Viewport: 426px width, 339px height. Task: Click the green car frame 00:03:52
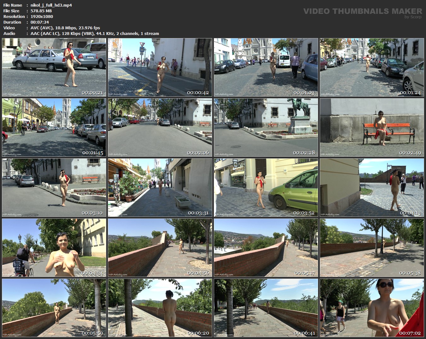[266, 188]
